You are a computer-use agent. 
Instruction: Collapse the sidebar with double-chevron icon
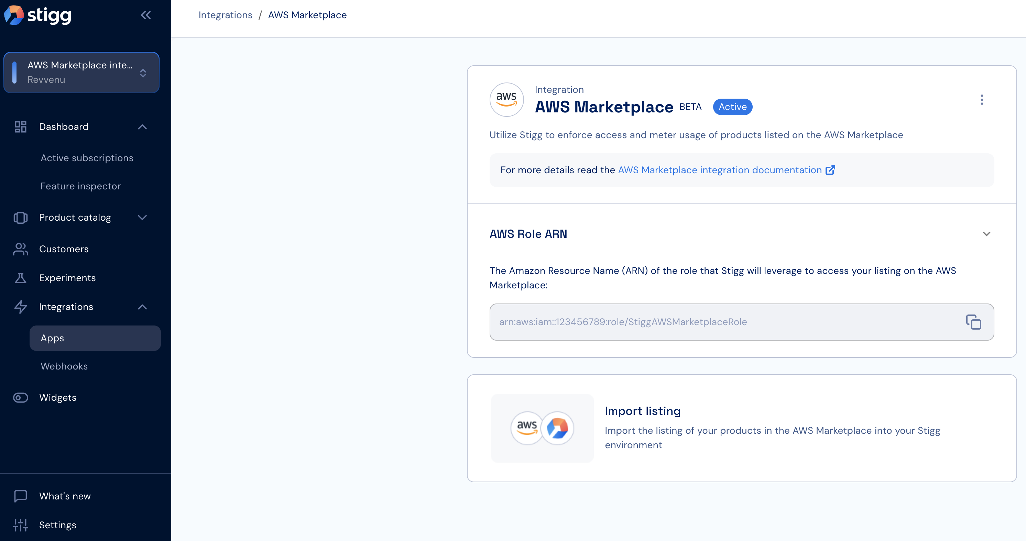(x=146, y=15)
